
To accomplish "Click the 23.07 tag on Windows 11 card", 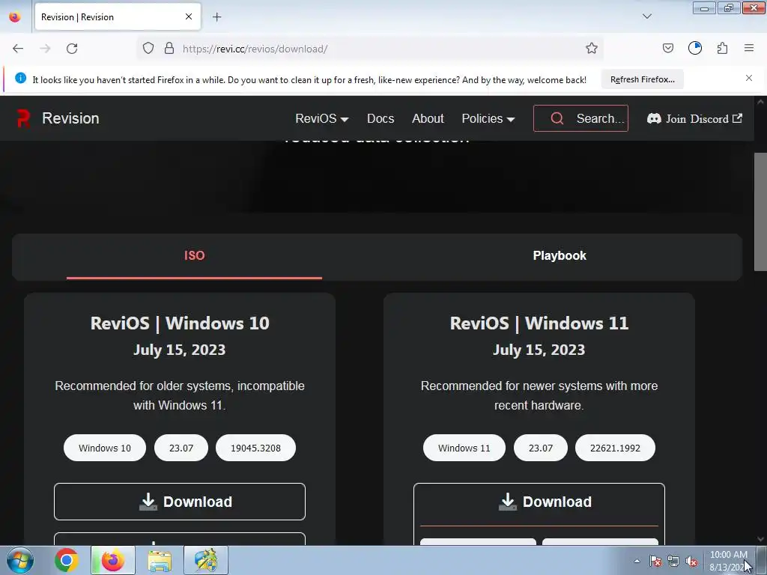I will (541, 448).
